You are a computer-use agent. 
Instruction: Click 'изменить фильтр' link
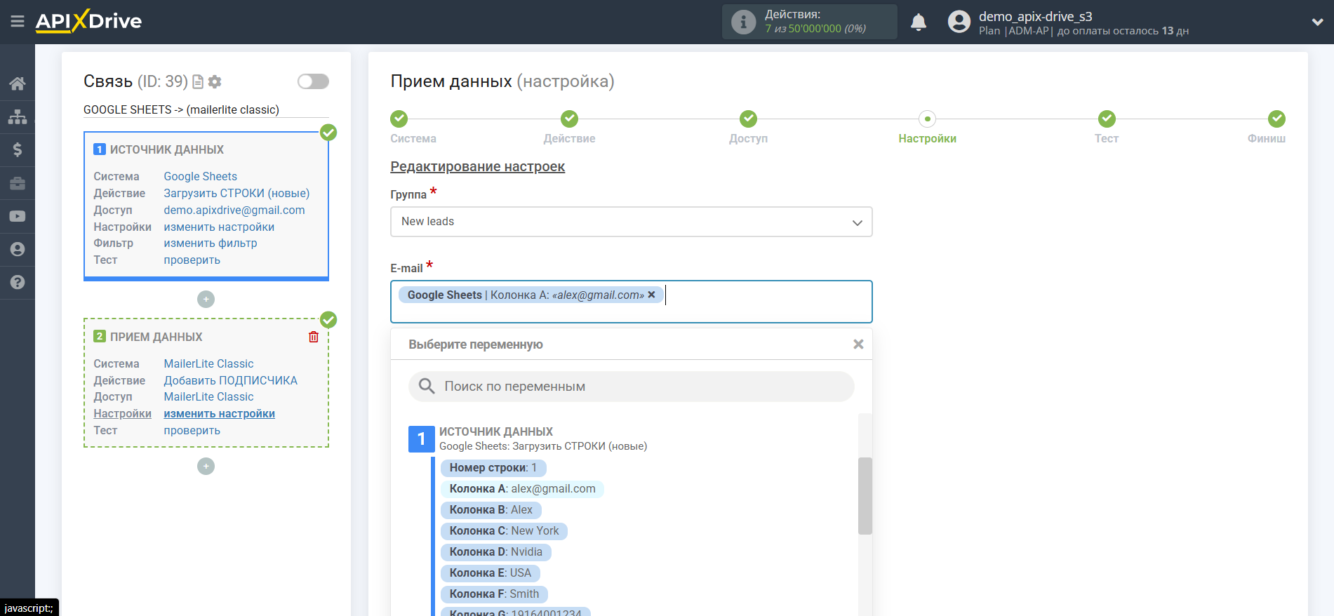coord(211,243)
